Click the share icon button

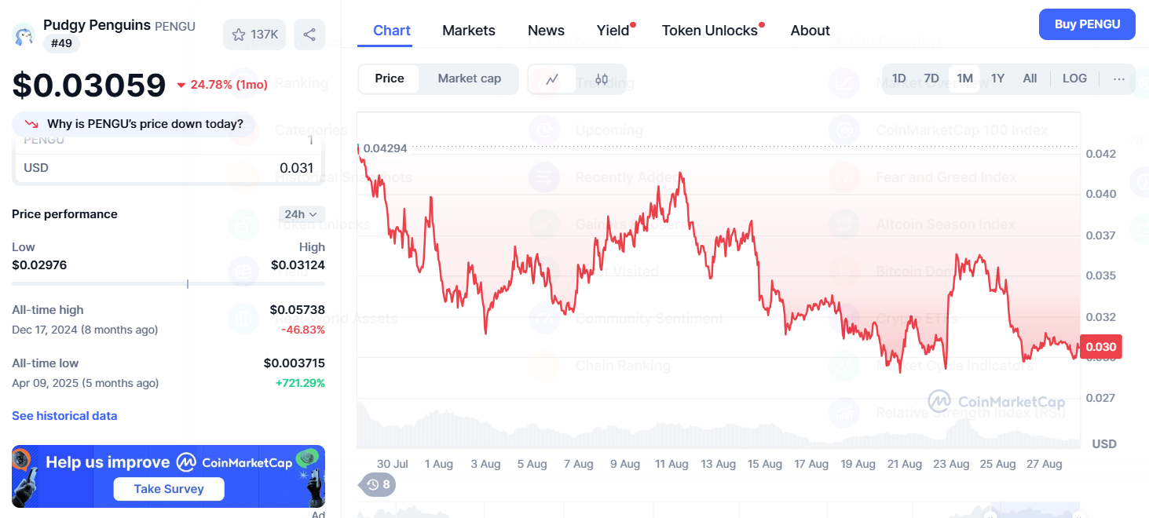(x=309, y=35)
